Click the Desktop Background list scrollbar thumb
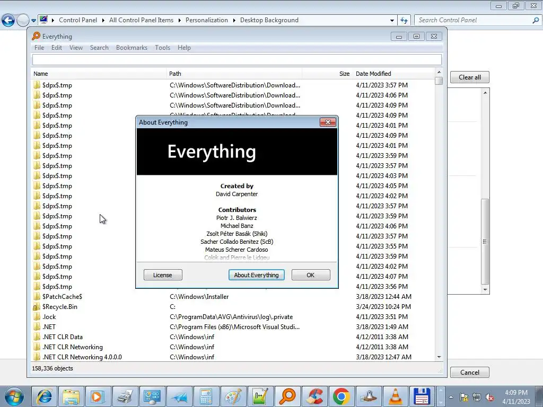The height and width of the screenshot is (407, 543). [x=485, y=241]
